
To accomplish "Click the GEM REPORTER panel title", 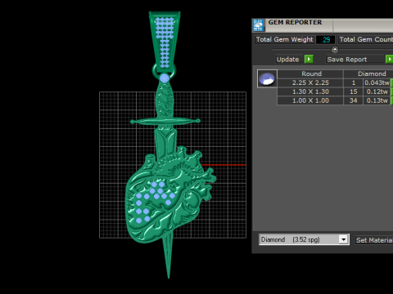I will coord(295,22).
